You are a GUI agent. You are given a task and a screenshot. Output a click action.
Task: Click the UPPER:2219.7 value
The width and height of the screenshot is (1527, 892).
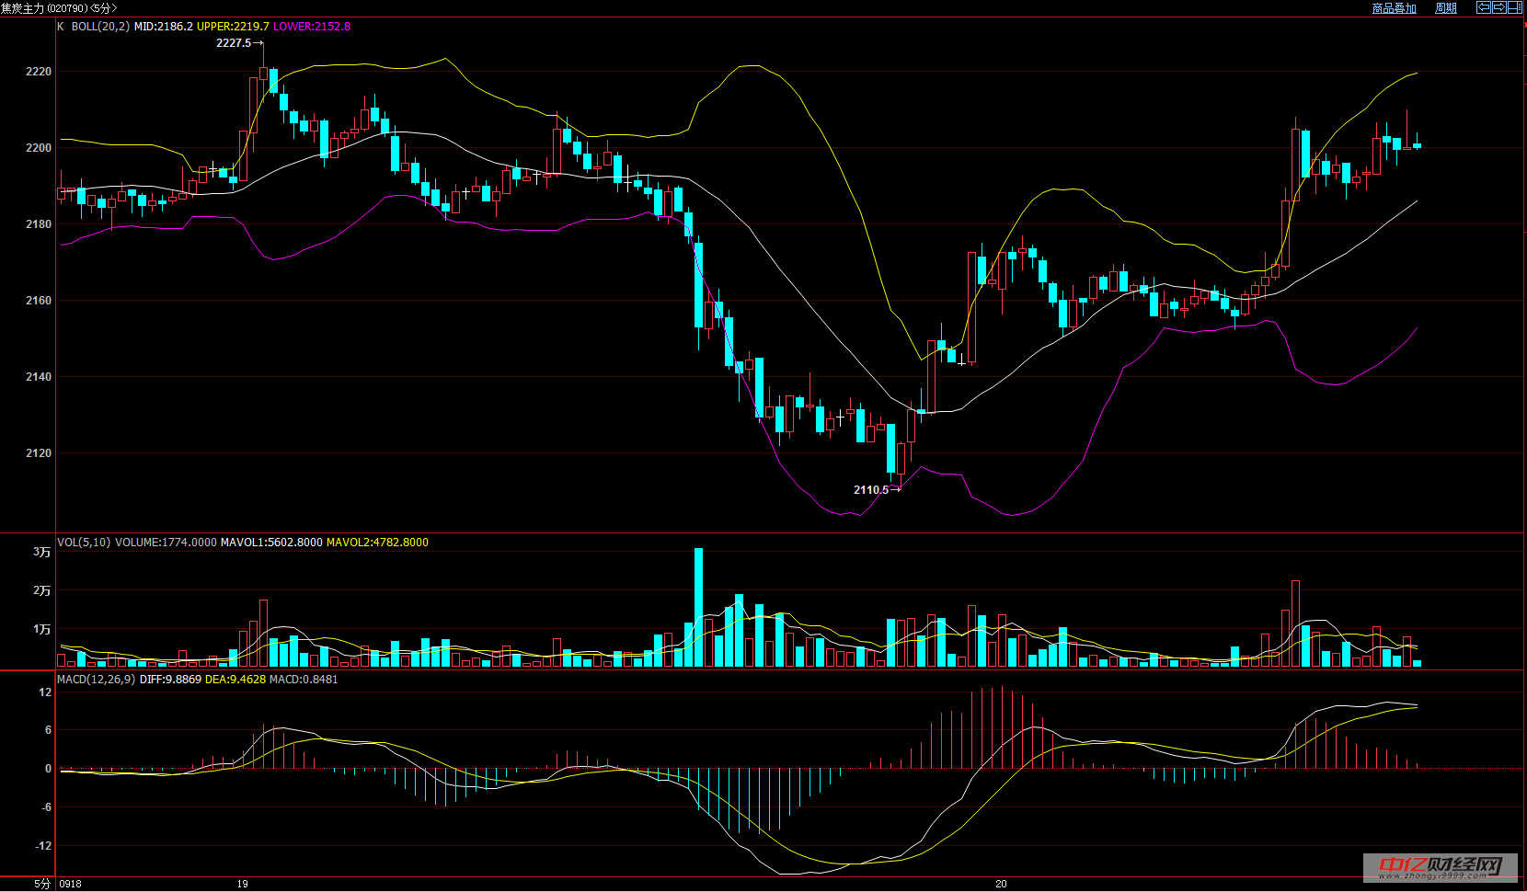(x=233, y=27)
